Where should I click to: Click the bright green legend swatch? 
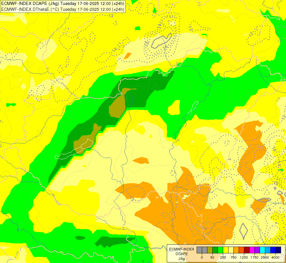click(220, 250)
